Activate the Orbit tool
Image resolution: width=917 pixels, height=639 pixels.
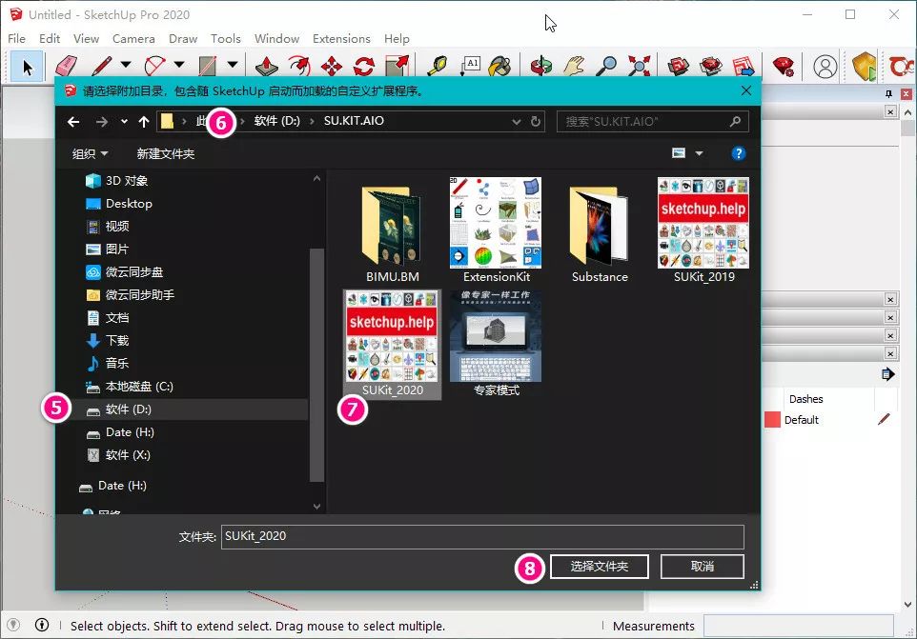click(x=541, y=66)
